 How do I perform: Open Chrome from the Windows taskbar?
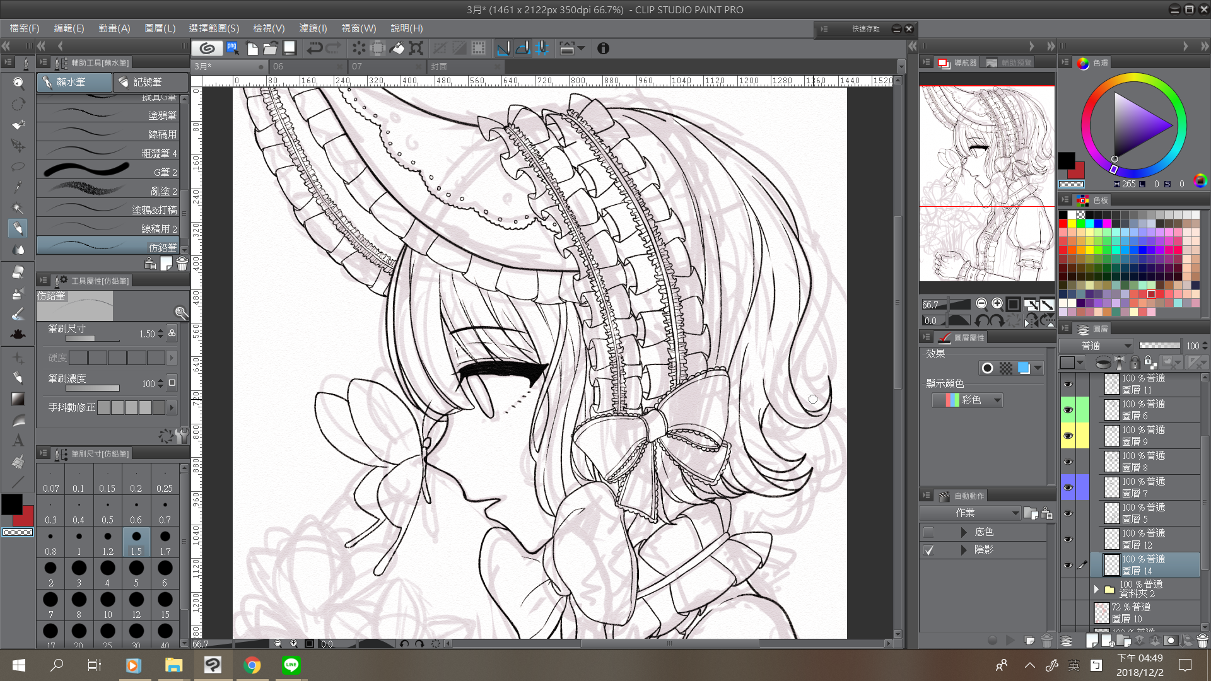click(x=252, y=665)
